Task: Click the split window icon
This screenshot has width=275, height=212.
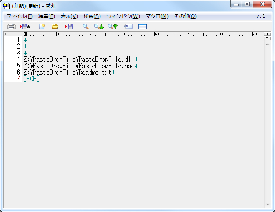Action: (142, 26)
